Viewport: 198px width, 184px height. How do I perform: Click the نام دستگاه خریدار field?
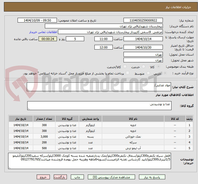coord(104,26)
